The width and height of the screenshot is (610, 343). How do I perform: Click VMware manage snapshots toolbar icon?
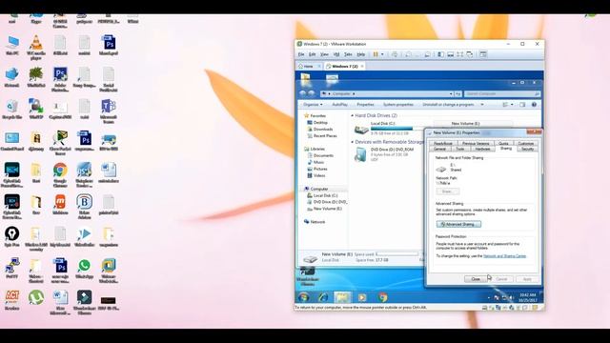(428, 54)
